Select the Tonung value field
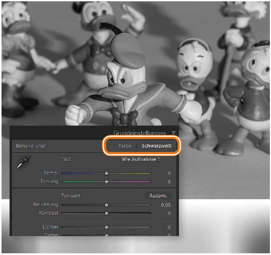Image resolution: width=271 pixels, height=255 pixels. pos(169,181)
